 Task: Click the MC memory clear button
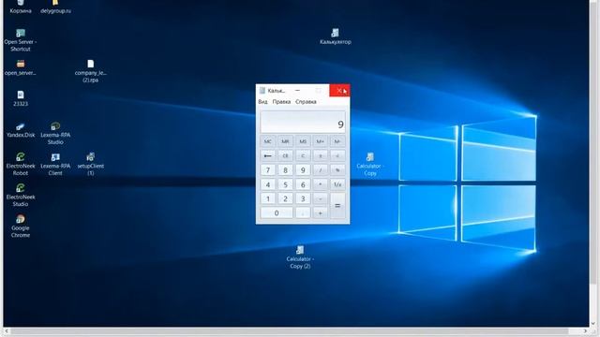tap(268, 141)
